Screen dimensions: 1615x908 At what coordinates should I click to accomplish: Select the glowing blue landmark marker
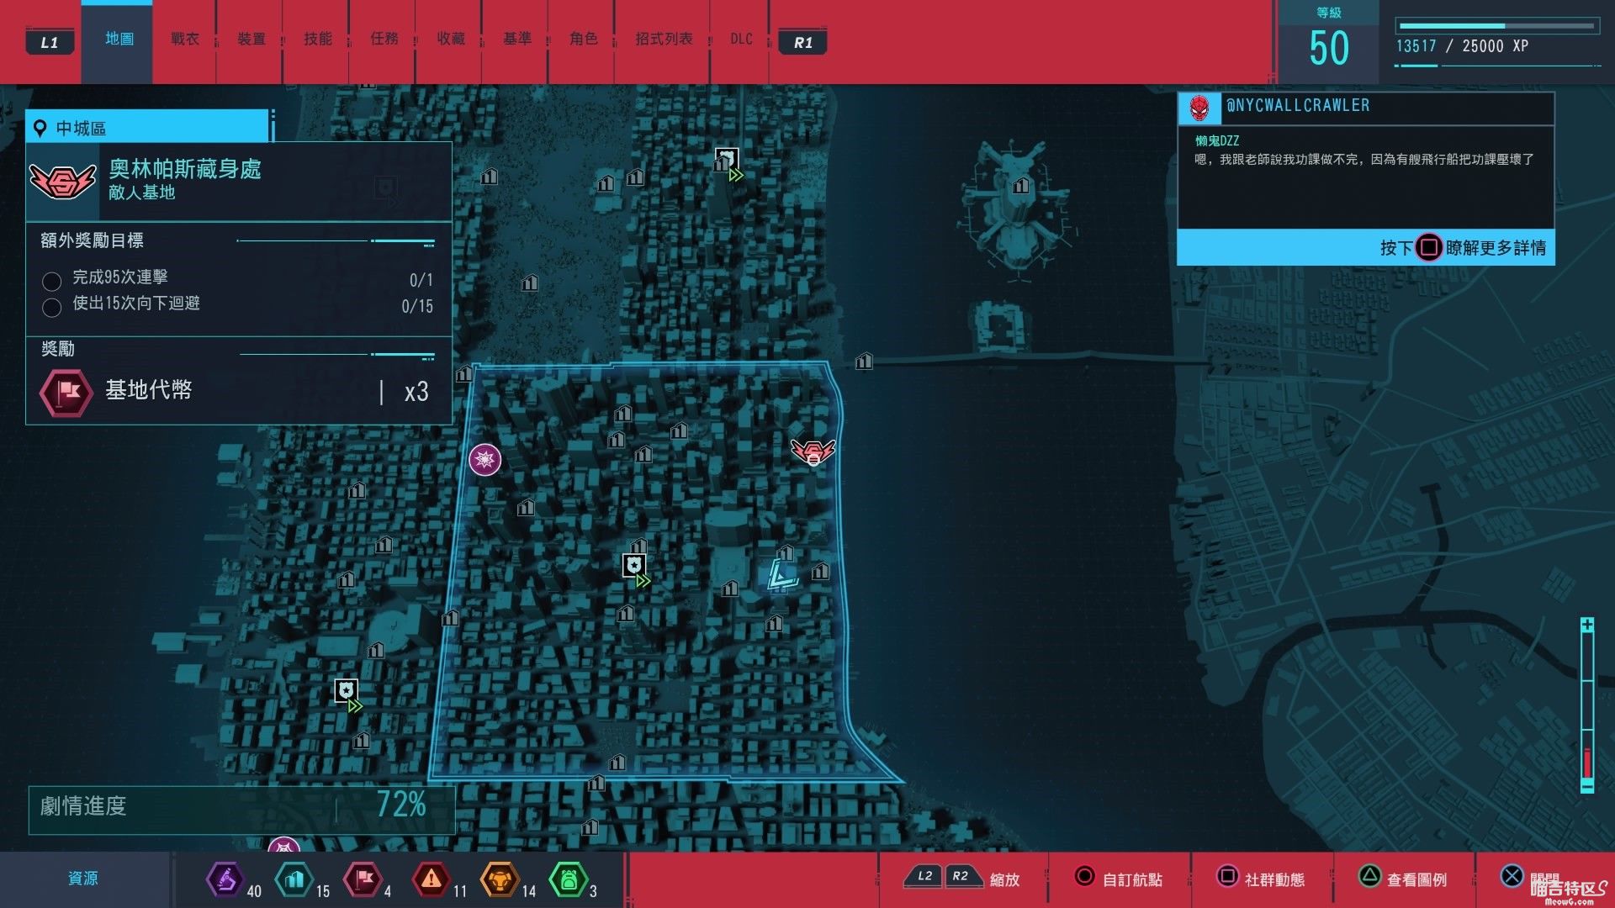click(x=782, y=576)
